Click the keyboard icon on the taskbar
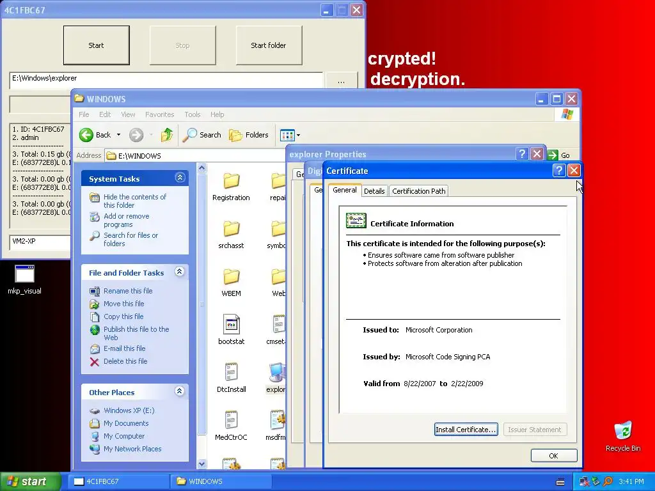 [x=560, y=482]
